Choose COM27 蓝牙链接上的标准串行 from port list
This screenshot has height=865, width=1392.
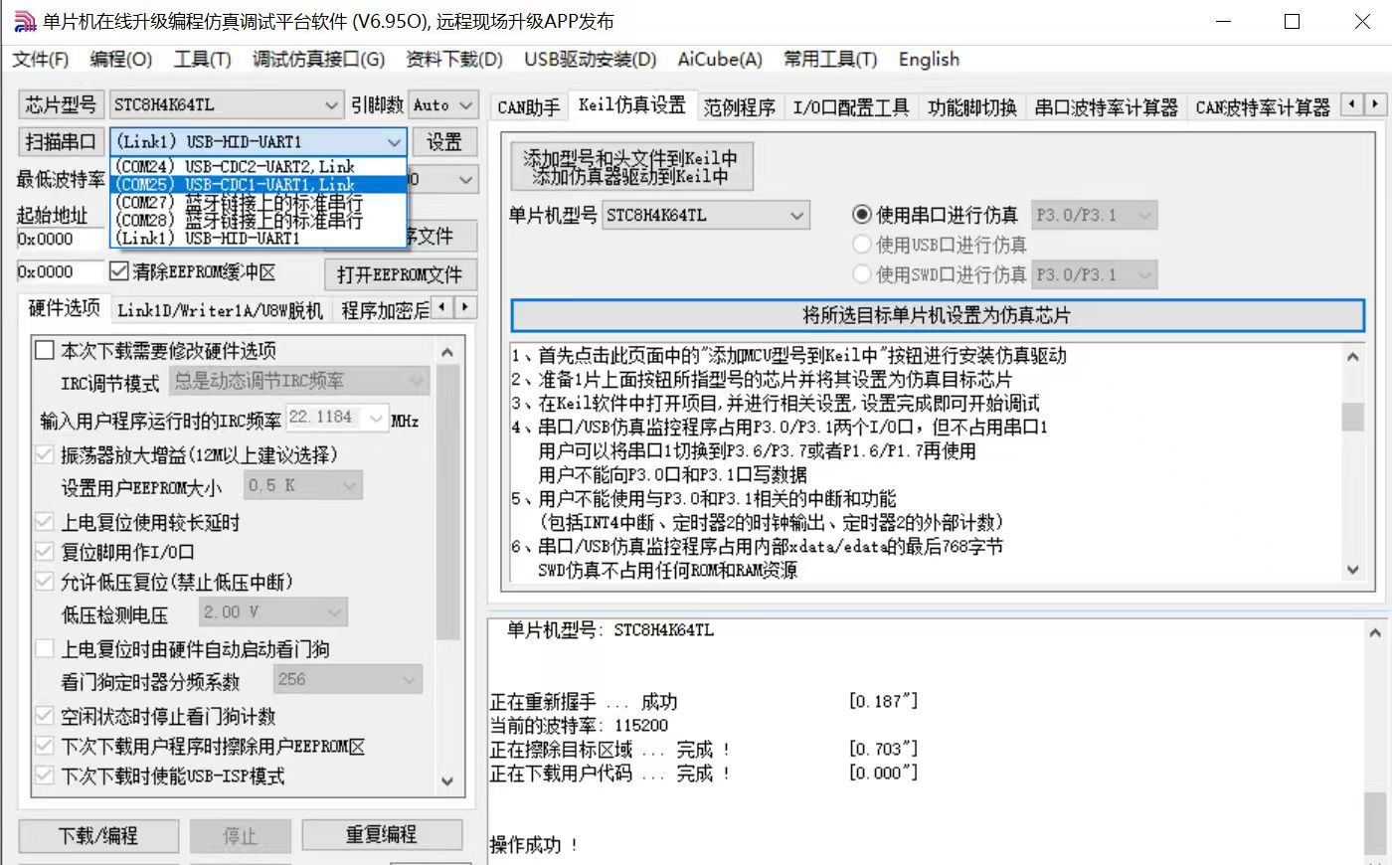coord(259,203)
